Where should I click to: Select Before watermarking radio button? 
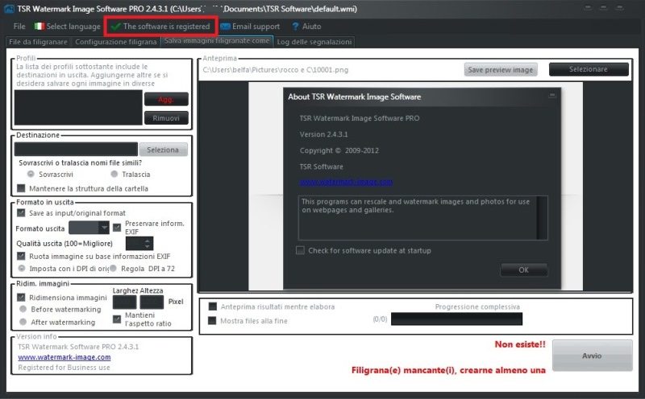23,309
